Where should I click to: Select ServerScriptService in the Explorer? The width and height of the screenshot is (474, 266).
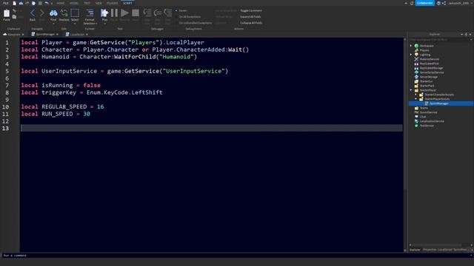point(432,72)
